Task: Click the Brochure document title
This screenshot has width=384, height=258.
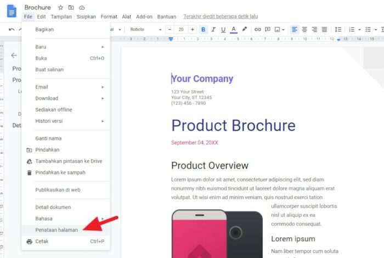Action: 37,8
